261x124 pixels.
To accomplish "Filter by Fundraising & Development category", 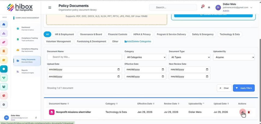I will (x=92, y=41).
